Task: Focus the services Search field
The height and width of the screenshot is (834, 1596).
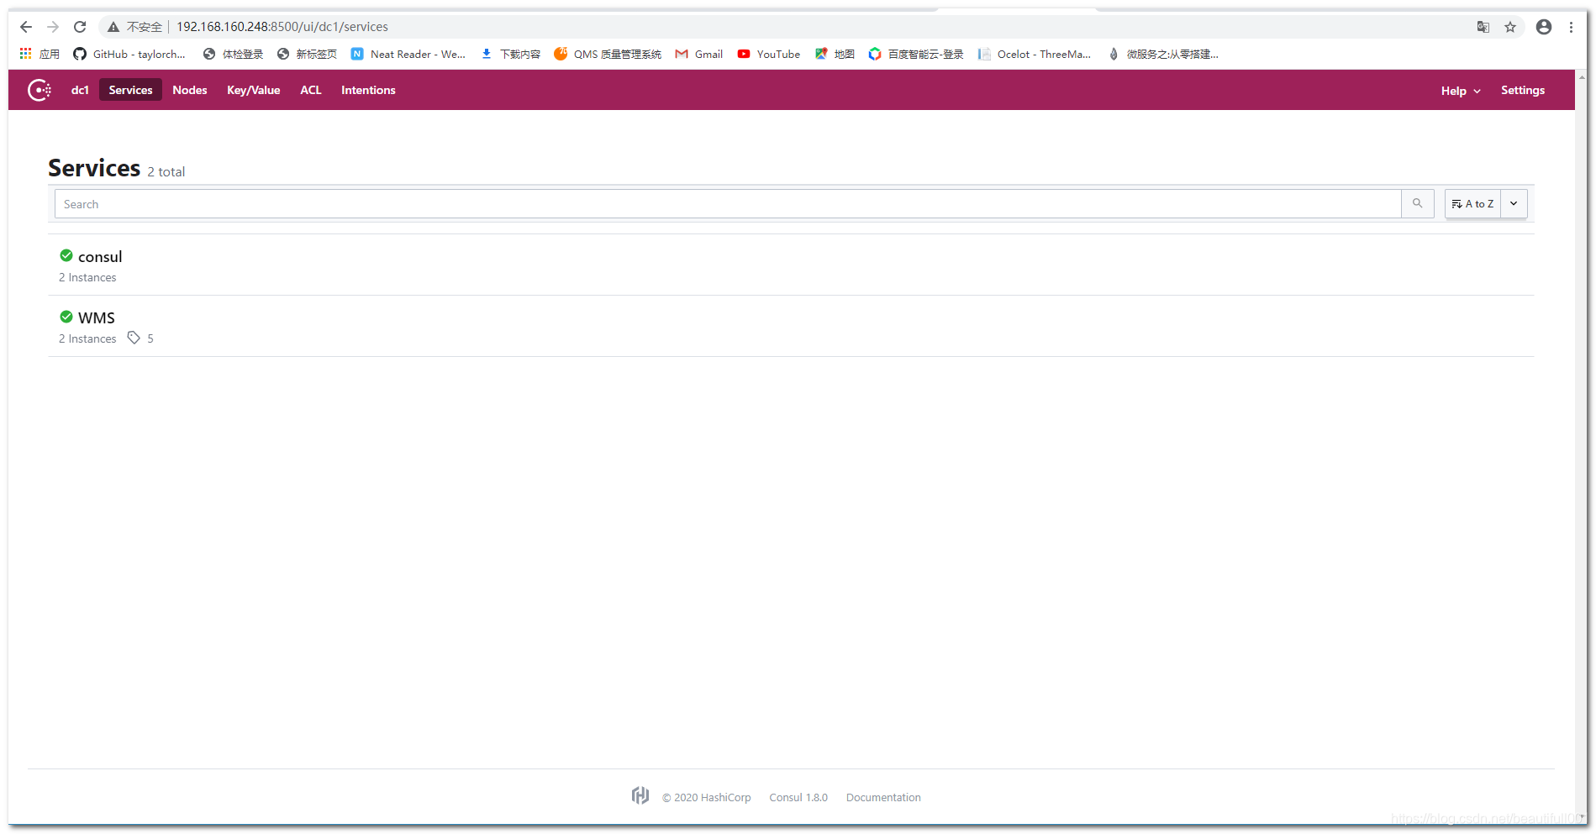Action: point(728,203)
